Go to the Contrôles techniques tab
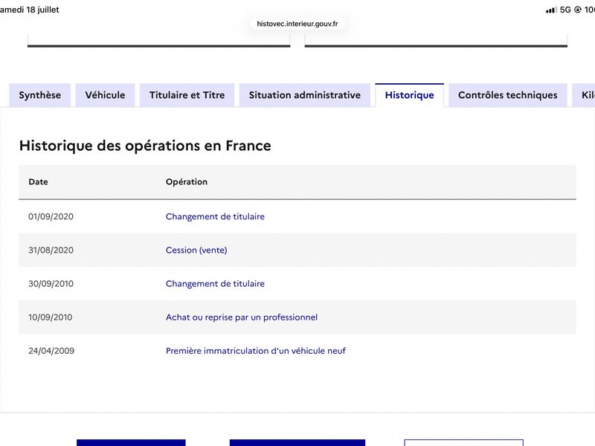The height and width of the screenshot is (446, 595). (508, 95)
